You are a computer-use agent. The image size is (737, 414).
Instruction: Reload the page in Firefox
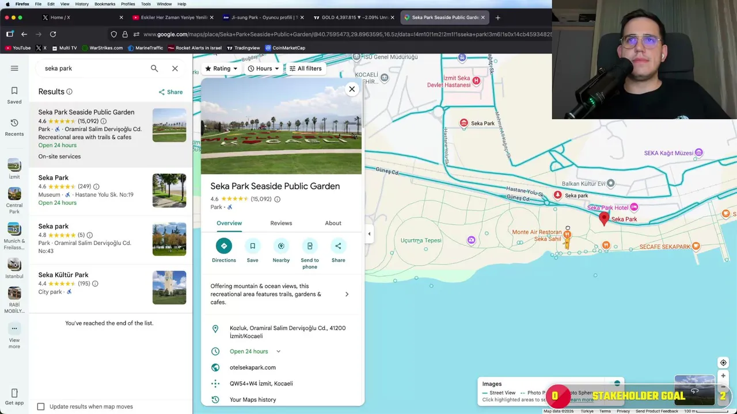click(x=53, y=34)
